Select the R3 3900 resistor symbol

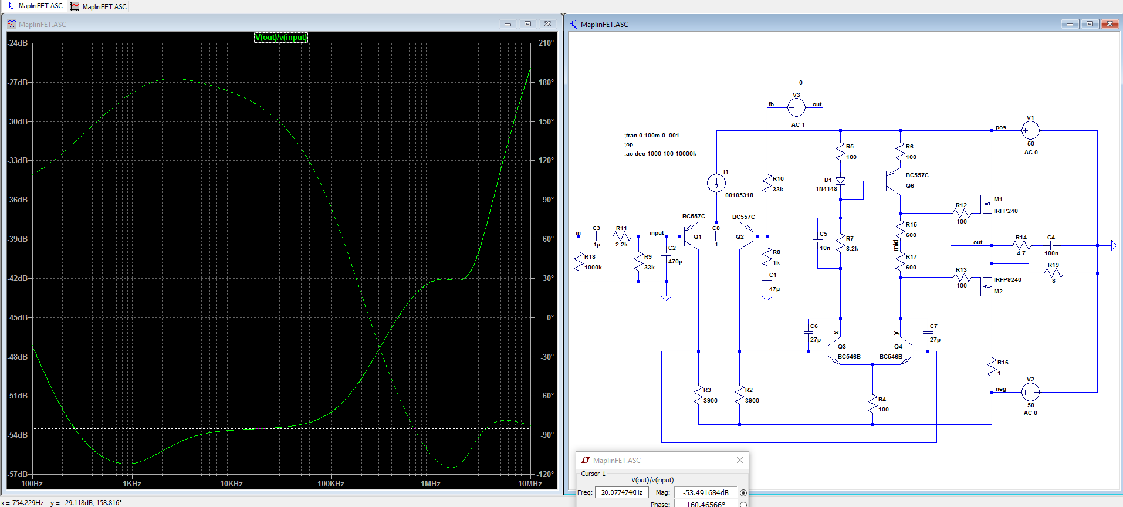pos(698,395)
